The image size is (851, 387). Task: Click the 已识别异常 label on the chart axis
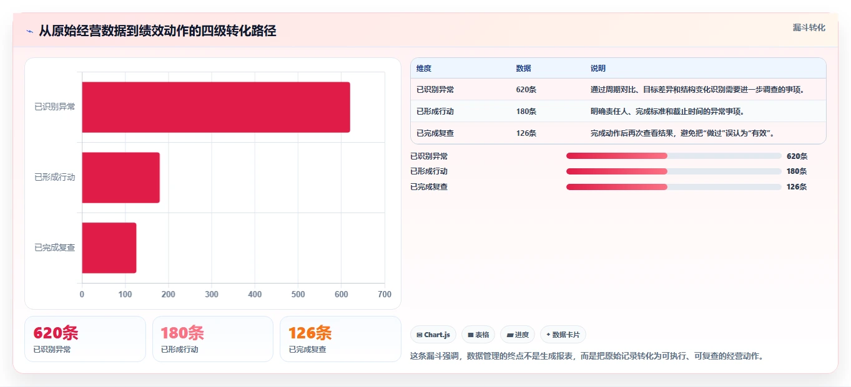55,107
